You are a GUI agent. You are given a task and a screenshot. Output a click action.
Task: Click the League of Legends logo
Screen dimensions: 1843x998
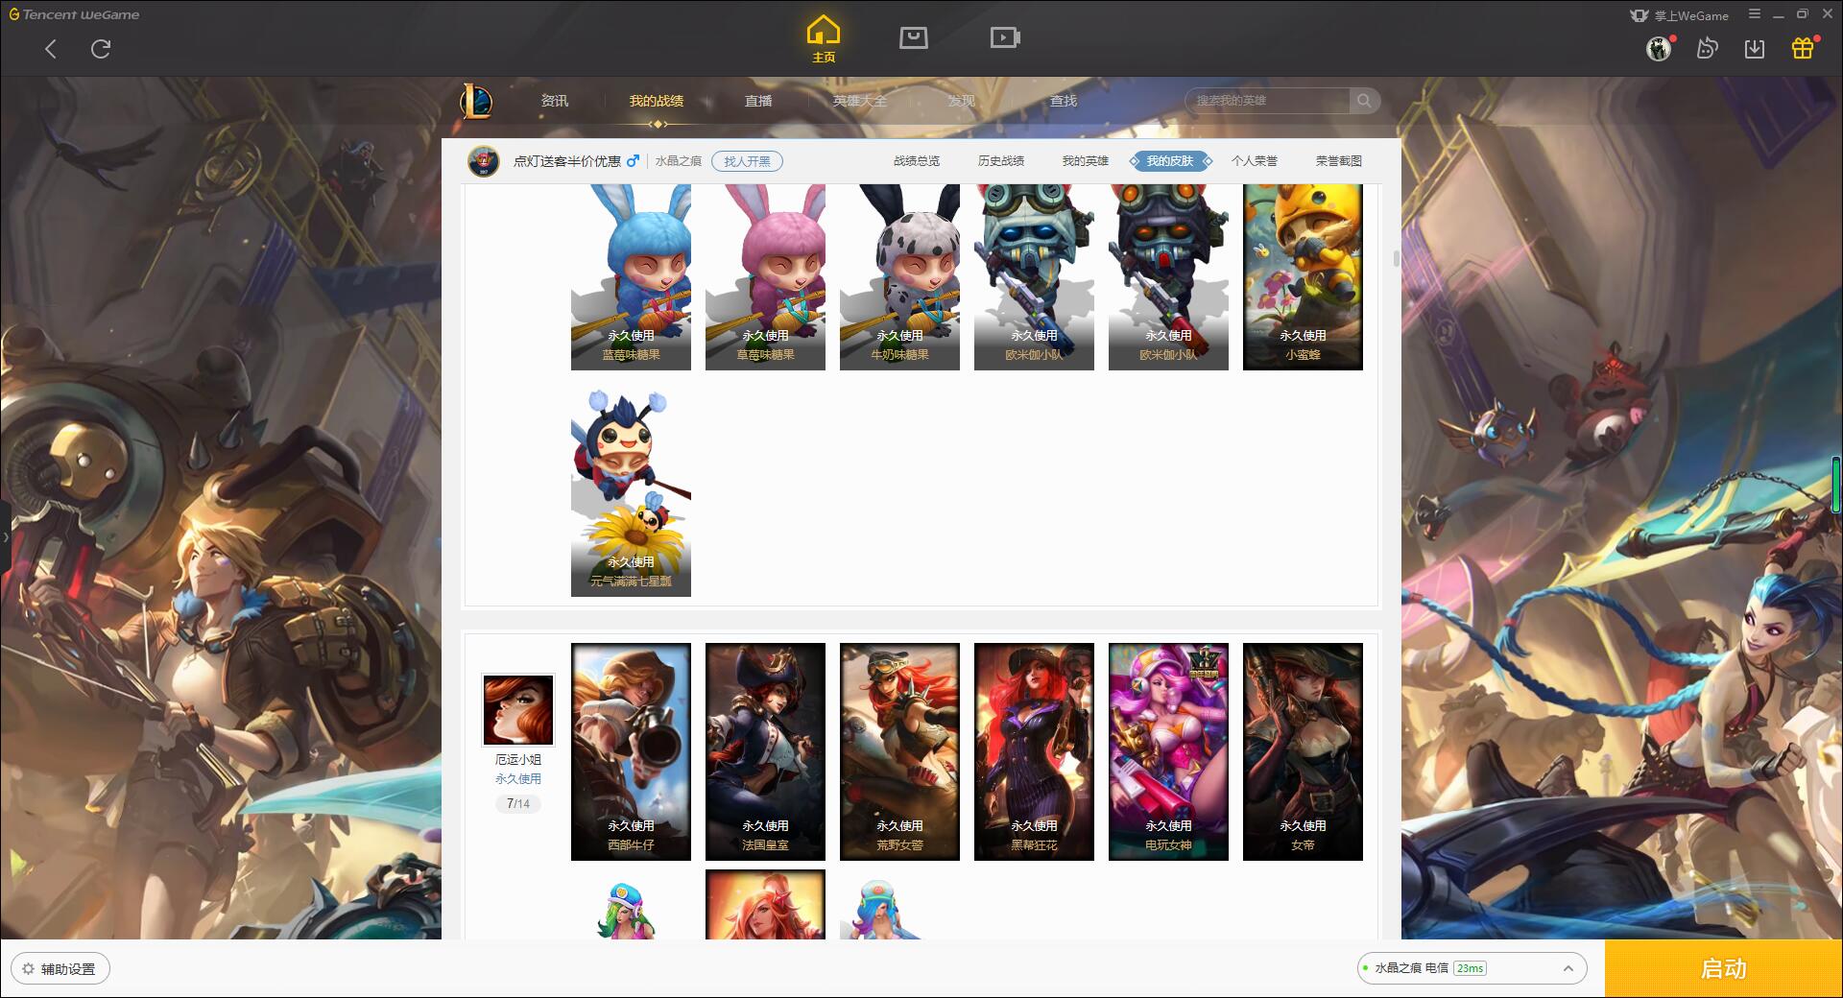[x=476, y=101]
